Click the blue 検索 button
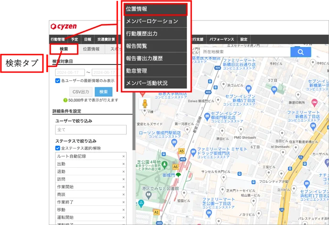 (103, 92)
